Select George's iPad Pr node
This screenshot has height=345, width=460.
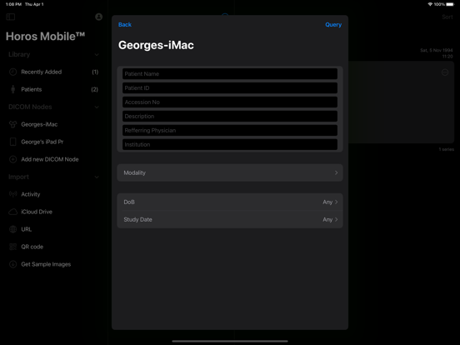point(53,142)
